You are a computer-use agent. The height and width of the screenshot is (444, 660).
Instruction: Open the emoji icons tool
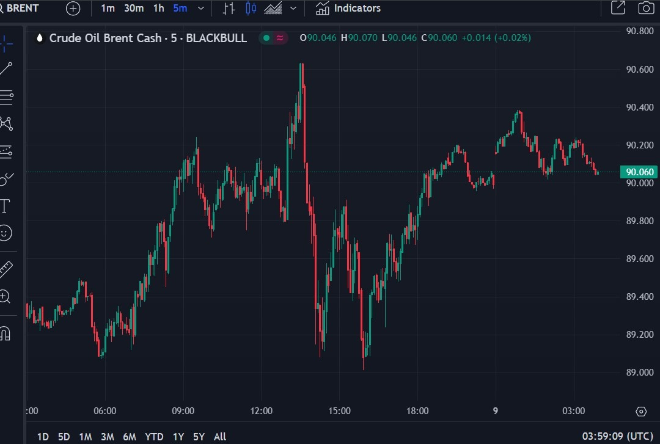click(x=5, y=233)
